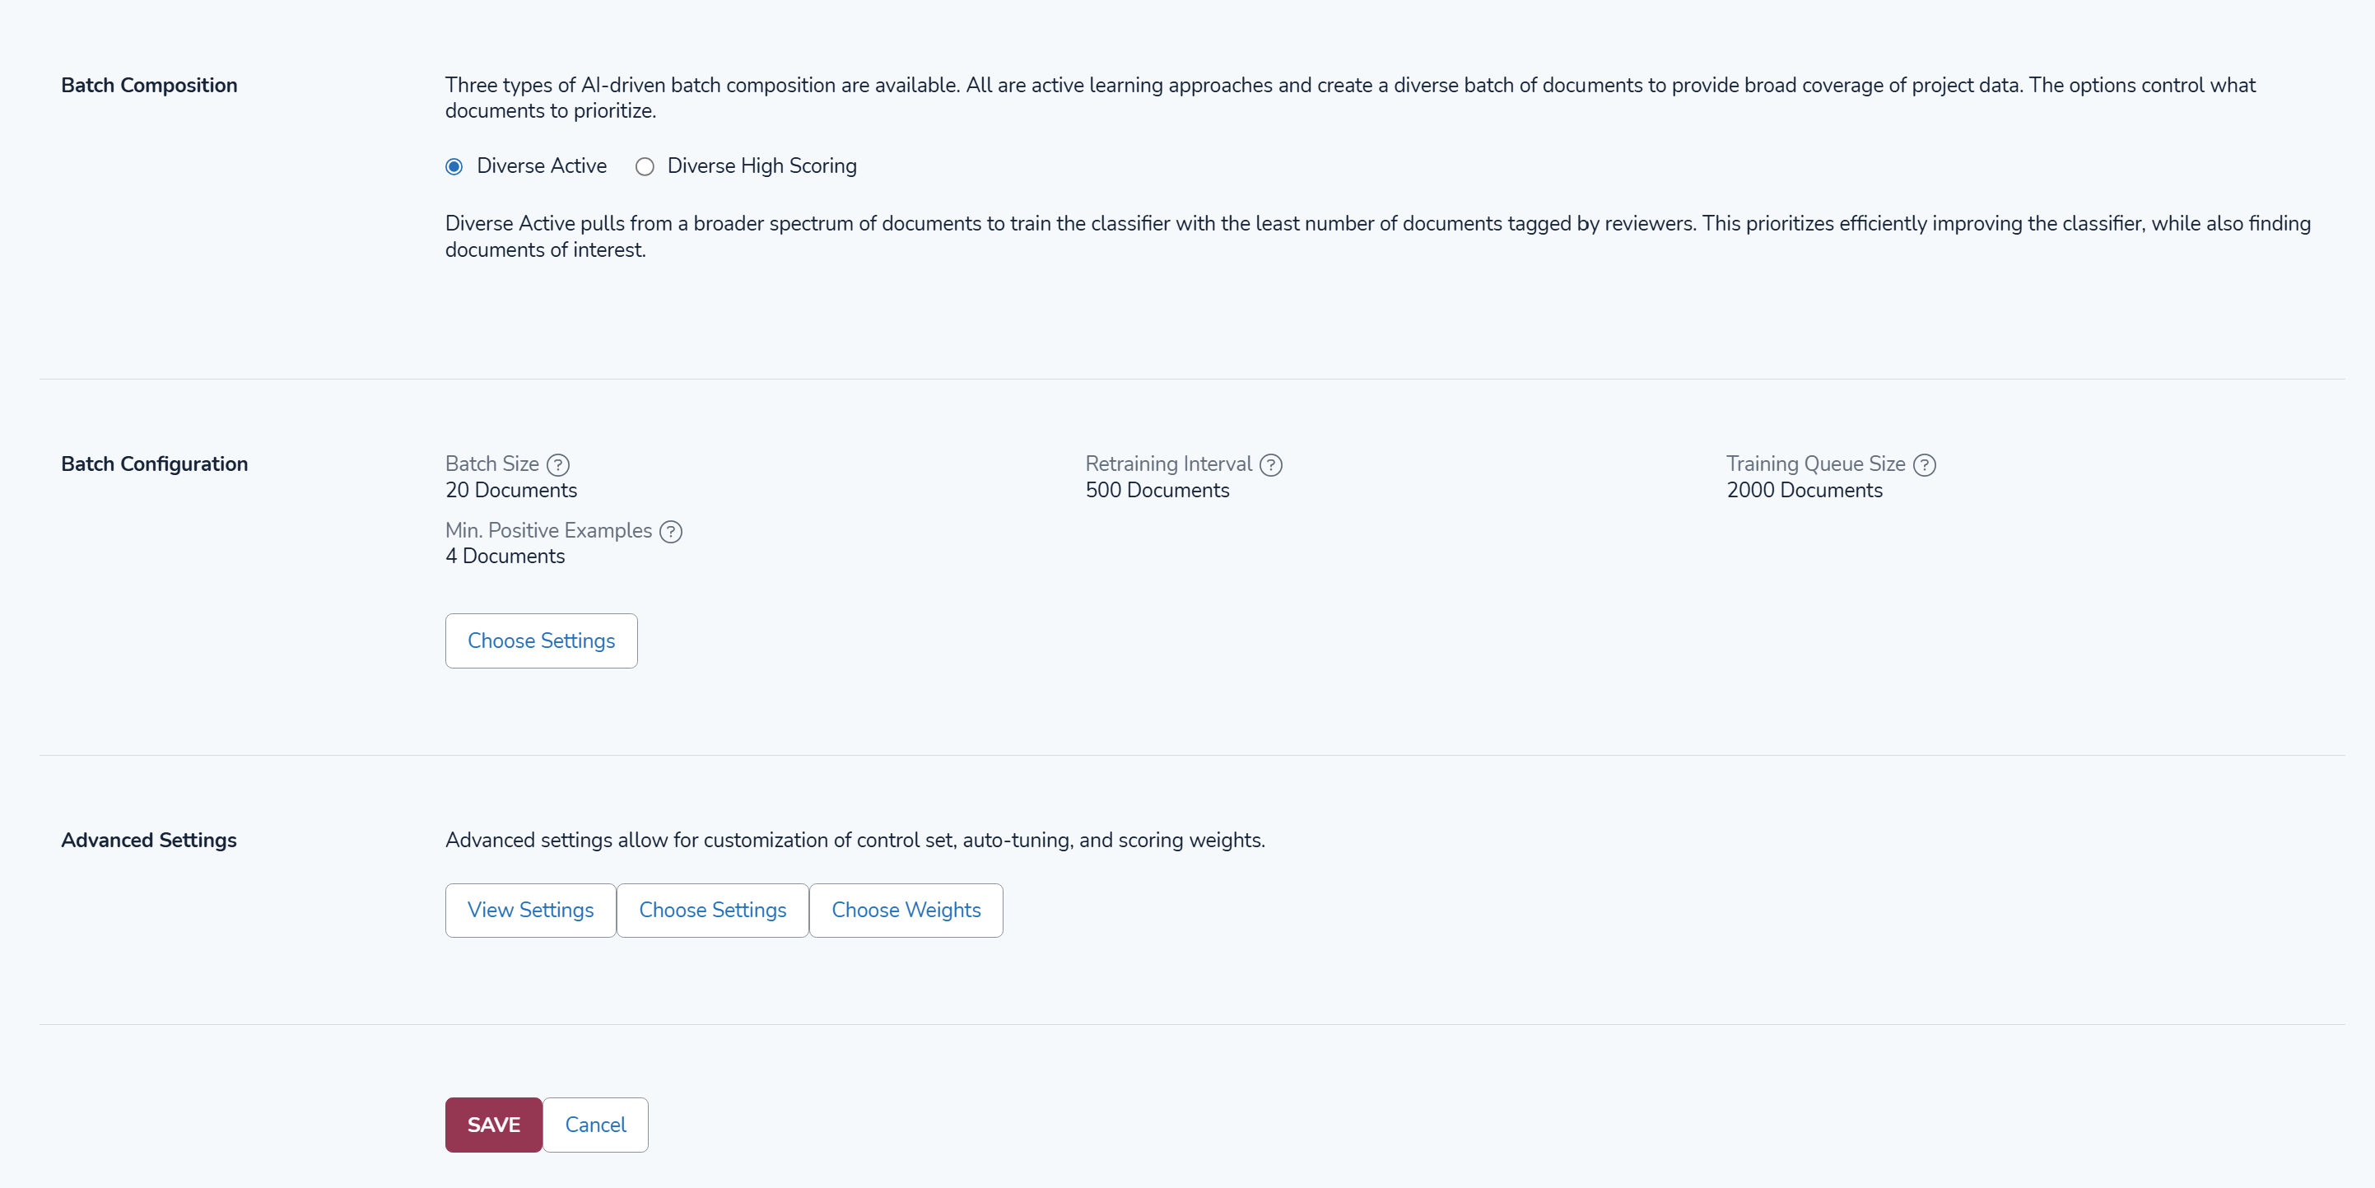Screen dimensions: 2375x1188
Task: Click the Training Queue Size help icon
Action: [x=1924, y=465]
